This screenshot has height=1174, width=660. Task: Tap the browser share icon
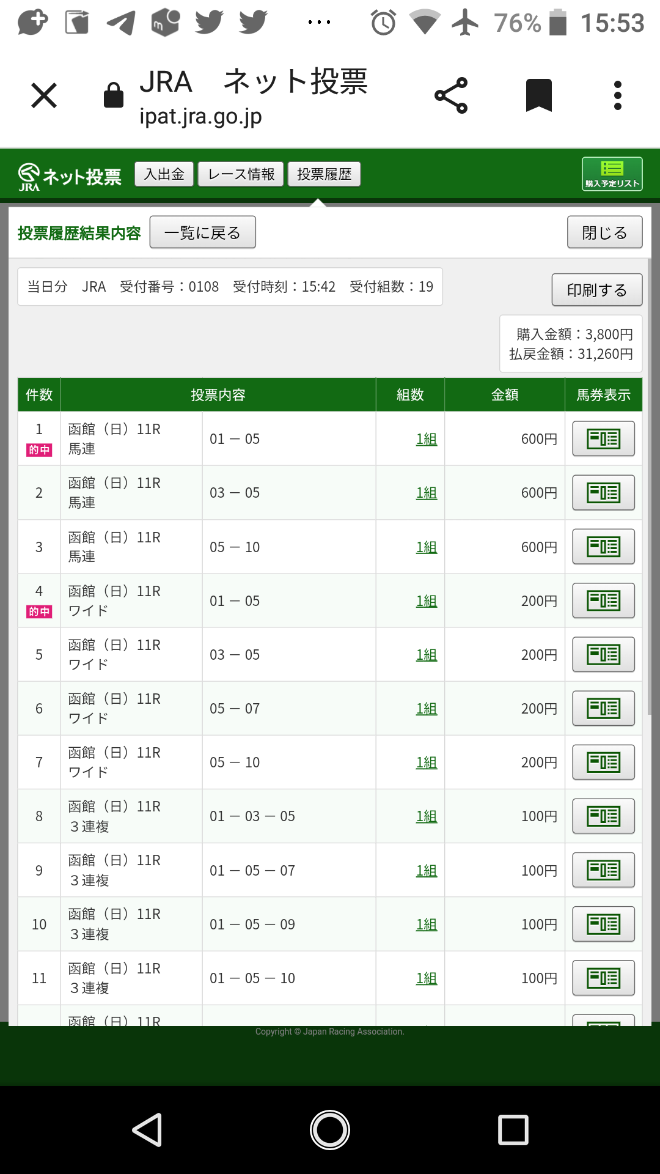(451, 95)
